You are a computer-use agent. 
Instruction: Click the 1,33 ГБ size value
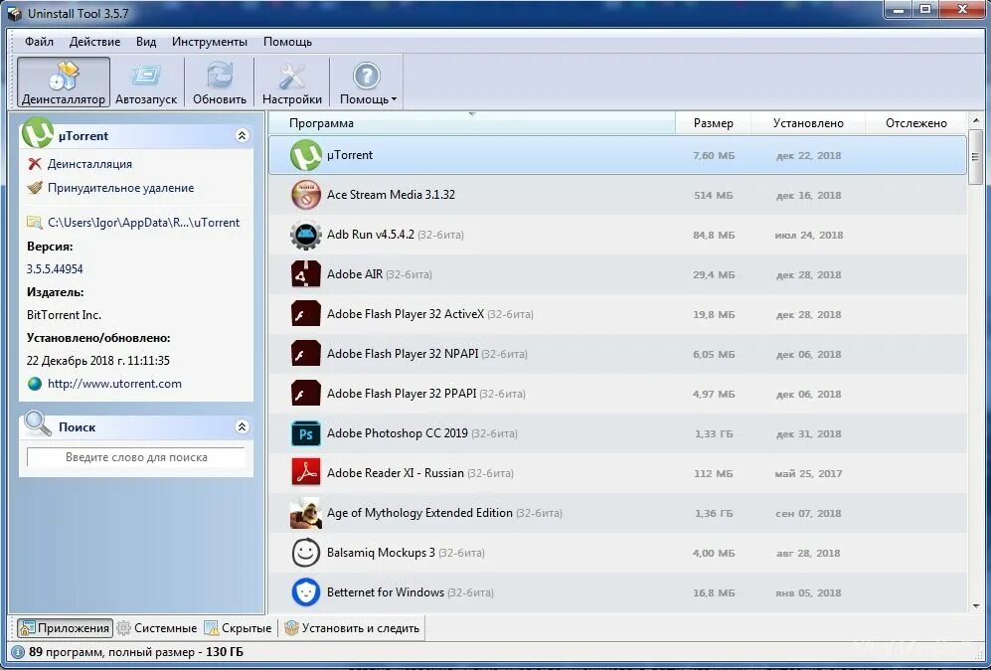714,433
